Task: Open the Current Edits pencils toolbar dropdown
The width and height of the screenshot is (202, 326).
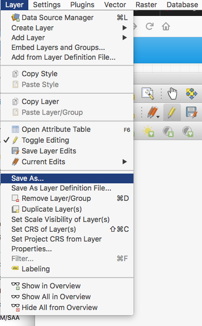Action: 154,112
